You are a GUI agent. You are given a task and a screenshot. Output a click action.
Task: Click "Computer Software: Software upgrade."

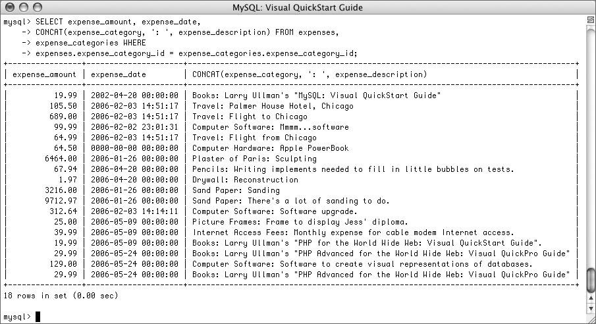275,211
